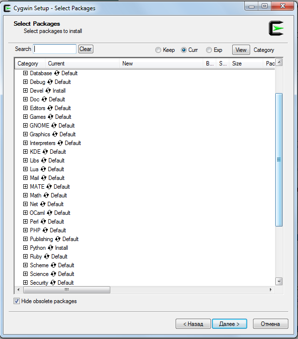Click the Security cycle icon
Image resolution: width=298 pixels, height=339 pixels.
pyautogui.click(x=53, y=283)
